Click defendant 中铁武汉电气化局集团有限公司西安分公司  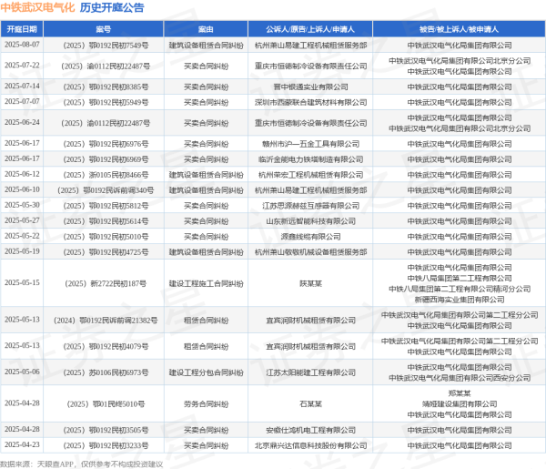coord(460,378)
